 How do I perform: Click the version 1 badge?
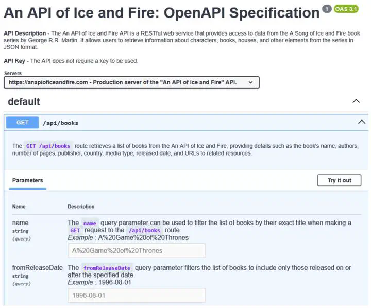[327, 9]
